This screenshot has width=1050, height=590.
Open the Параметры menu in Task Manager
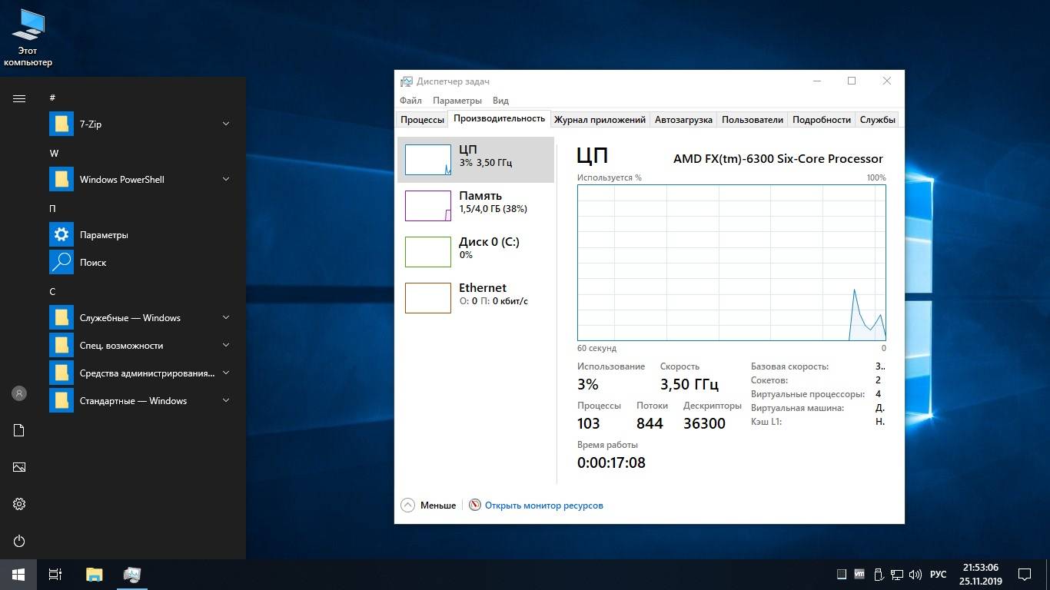(457, 101)
